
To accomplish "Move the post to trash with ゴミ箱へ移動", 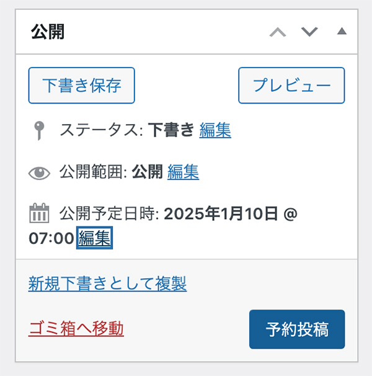I will (76, 328).
